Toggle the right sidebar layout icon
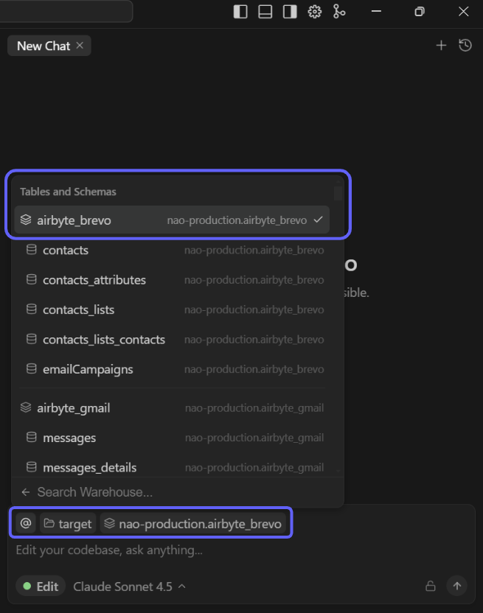The height and width of the screenshot is (613, 483). tap(290, 12)
